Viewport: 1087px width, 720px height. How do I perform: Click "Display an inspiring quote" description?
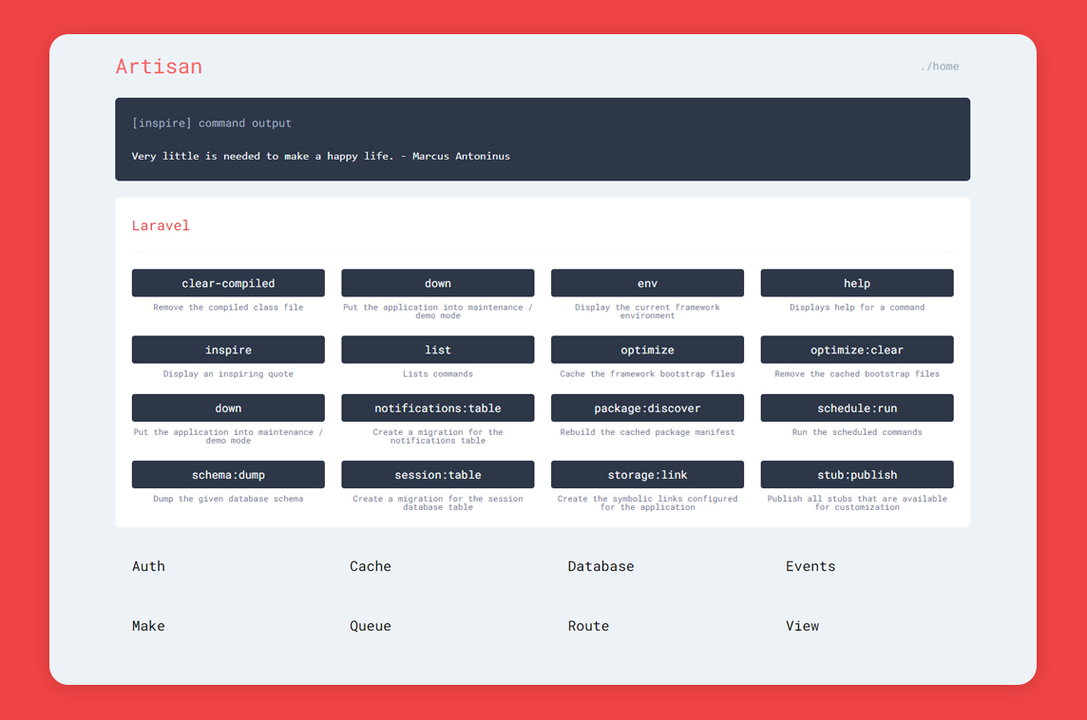coord(228,373)
